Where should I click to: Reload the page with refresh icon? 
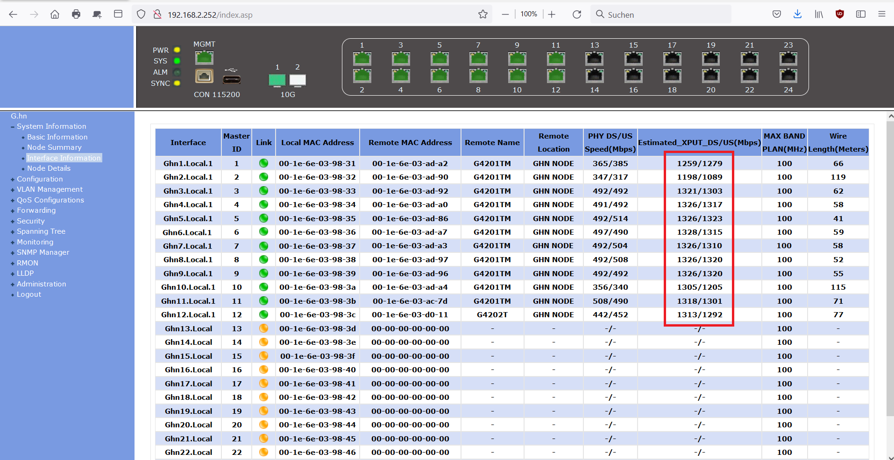577,14
